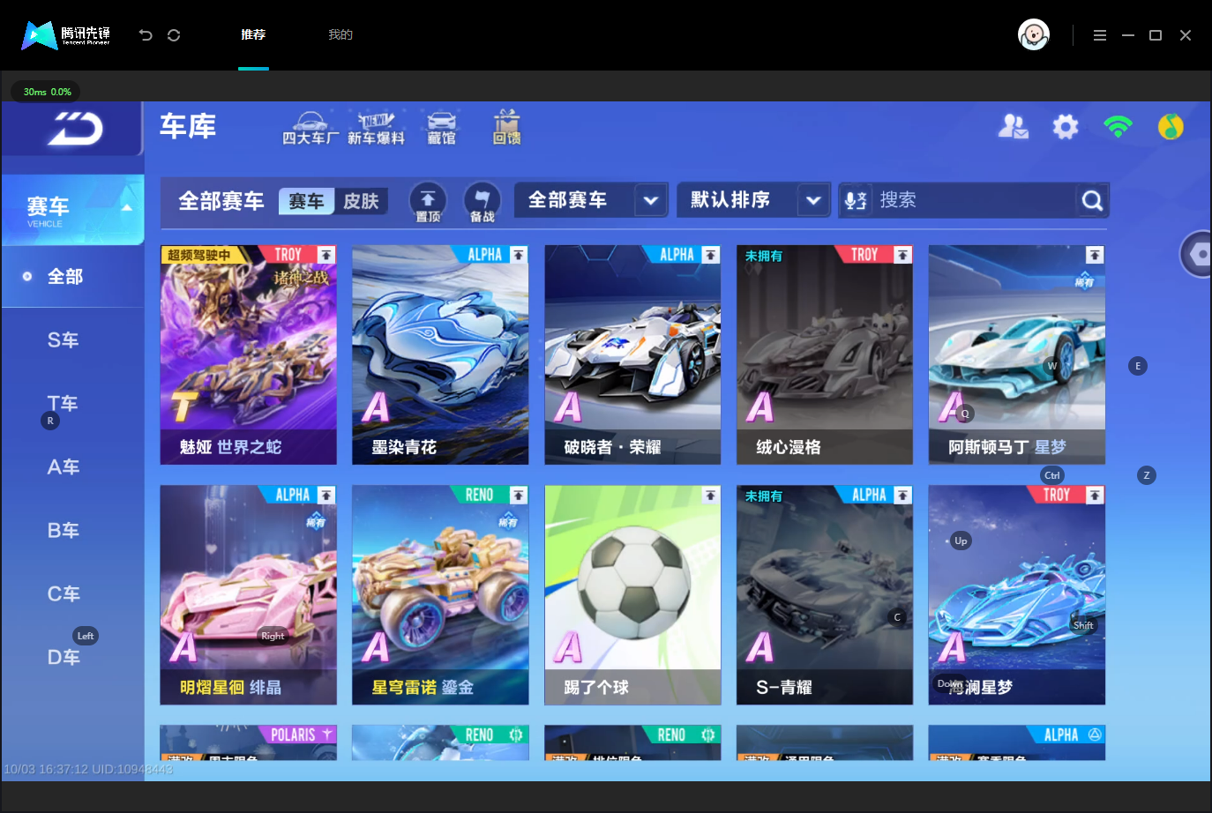Click the 置顶 pin-to-top button
1212x813 pixels.
(428, 202)
